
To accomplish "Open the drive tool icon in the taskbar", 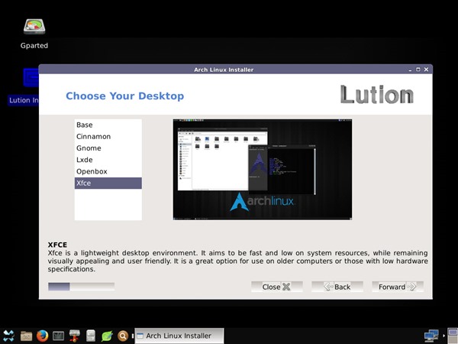I will click(75, 336).
